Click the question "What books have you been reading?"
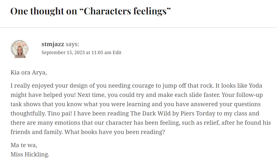 pyautogui.click(x=115, y=132)
